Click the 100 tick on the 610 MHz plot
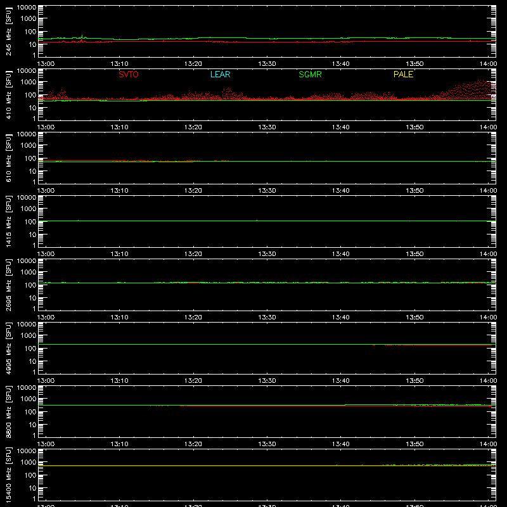 click(x=31, y=158)
